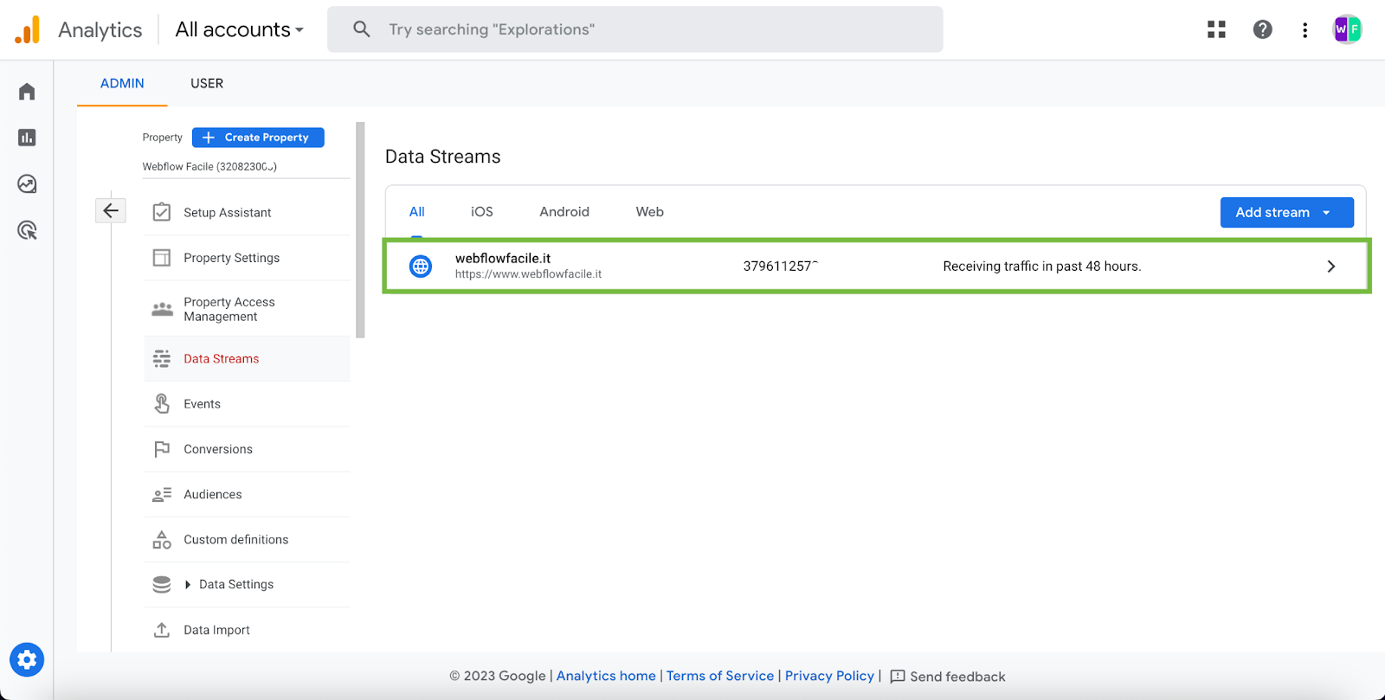This screenshot has width=1385, height=700.
Task: Switch to the USER tab
Action: tap(207, 84)
